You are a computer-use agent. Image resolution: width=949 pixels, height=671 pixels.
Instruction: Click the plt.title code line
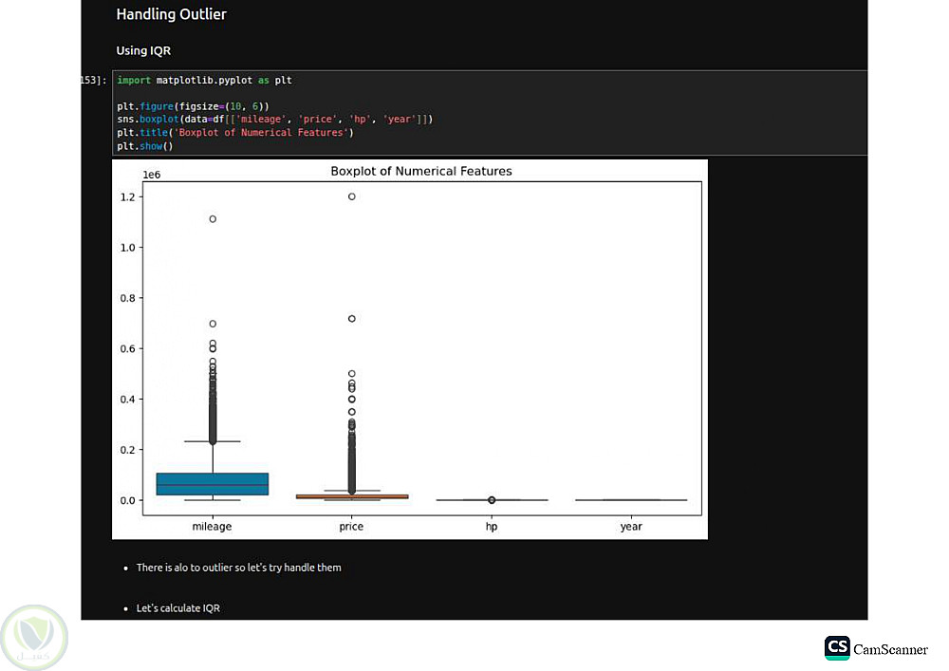tap(234, 133)
